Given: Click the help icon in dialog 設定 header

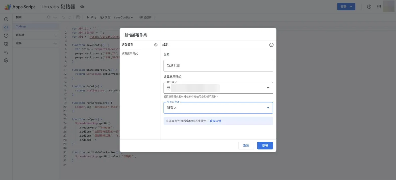Looking at the screenshot, I should pos(271,45).
